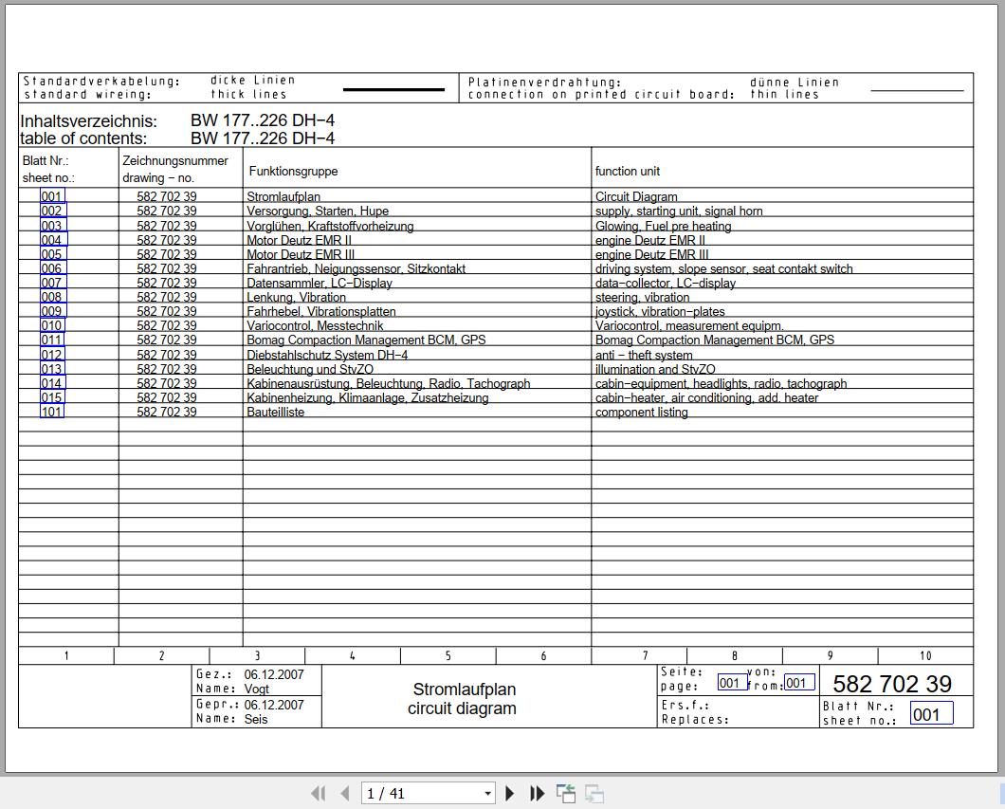Open sheet 010 Variocontrol link

pos(52,325)
